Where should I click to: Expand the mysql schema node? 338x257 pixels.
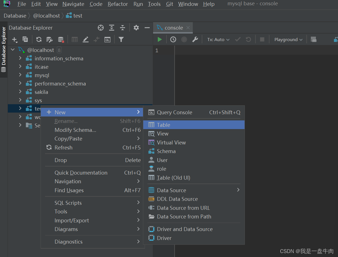click(x=20, y=75)
